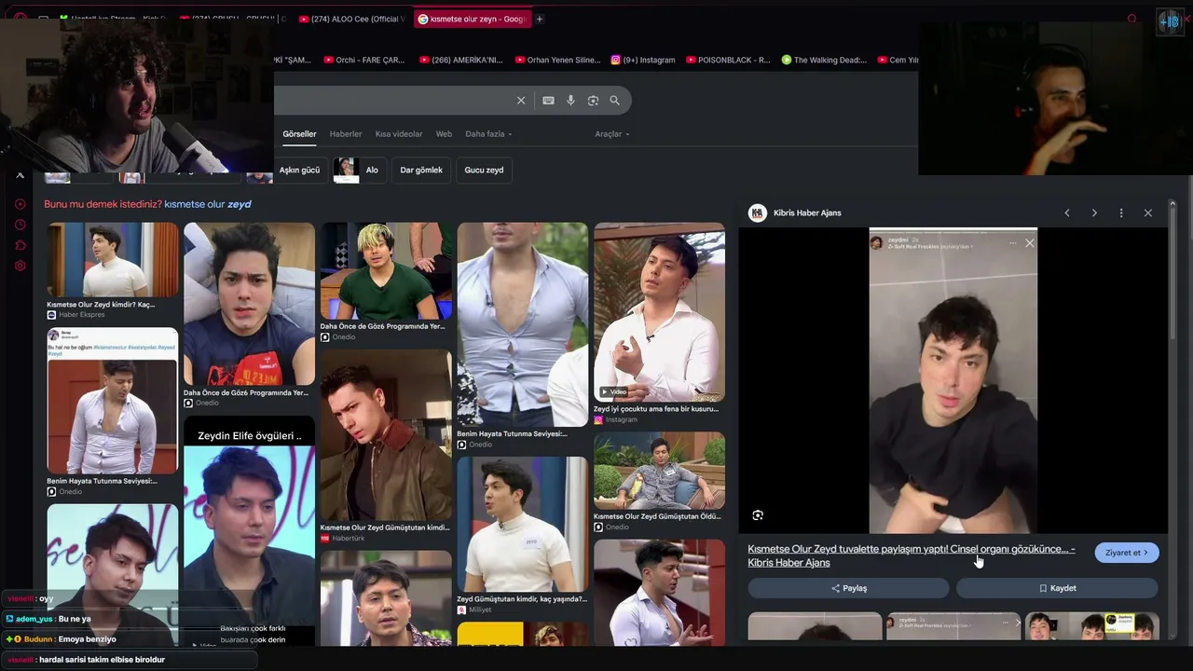Open the 'Orchi - FARE ÇAR...' bookmark

(x=364, y=60)
